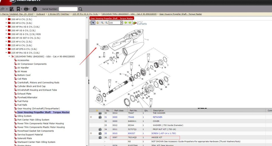
Task: Click the zoom out magnifier icon
Action: [107, 23]
